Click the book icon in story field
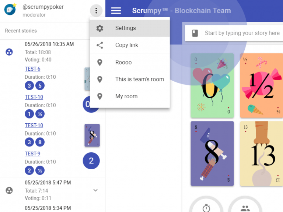 [x=195, y=33]
